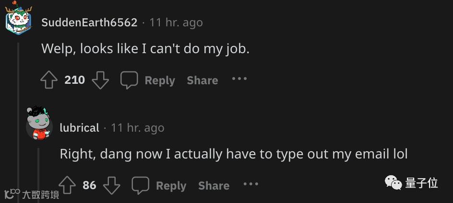Downvote the reply with 86 points
The height and width of the screenshot is (203, 453).
(111, 185)
